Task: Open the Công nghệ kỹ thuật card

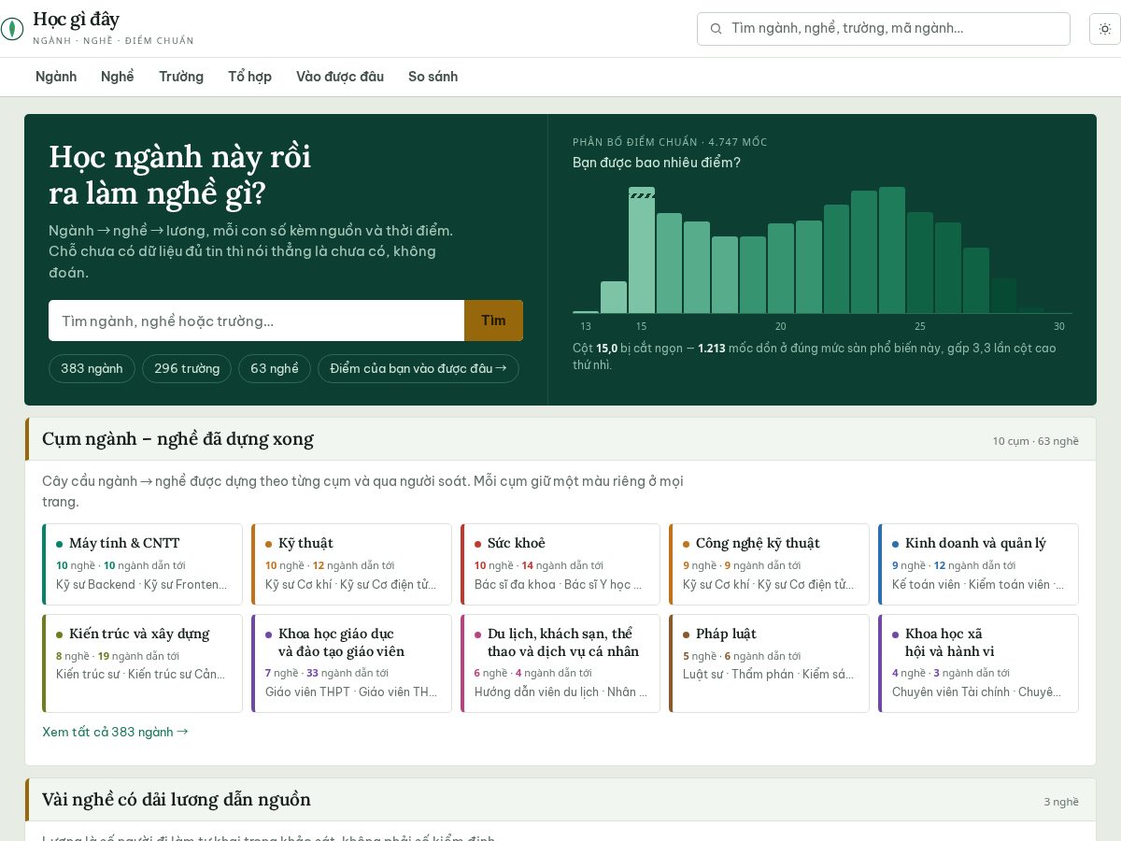Action: pyautogui.click(x=769, y=564)
